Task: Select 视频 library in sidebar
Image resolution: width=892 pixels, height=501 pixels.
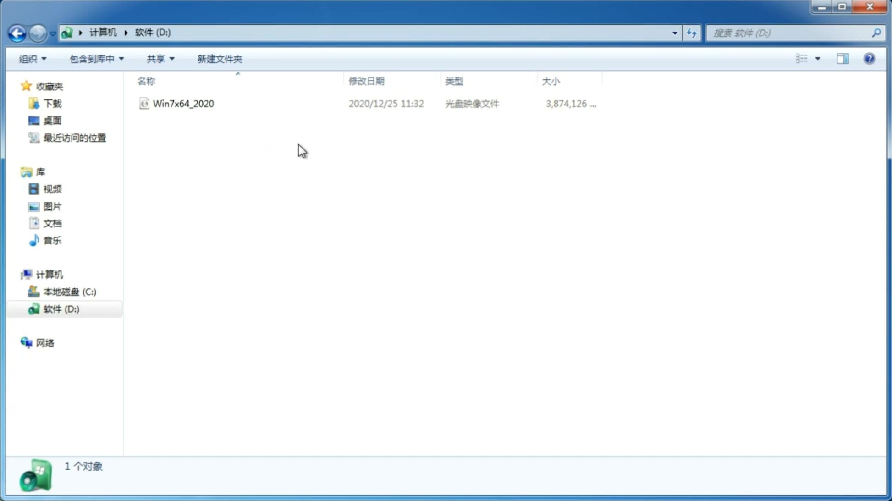Action: click(52, 189)
